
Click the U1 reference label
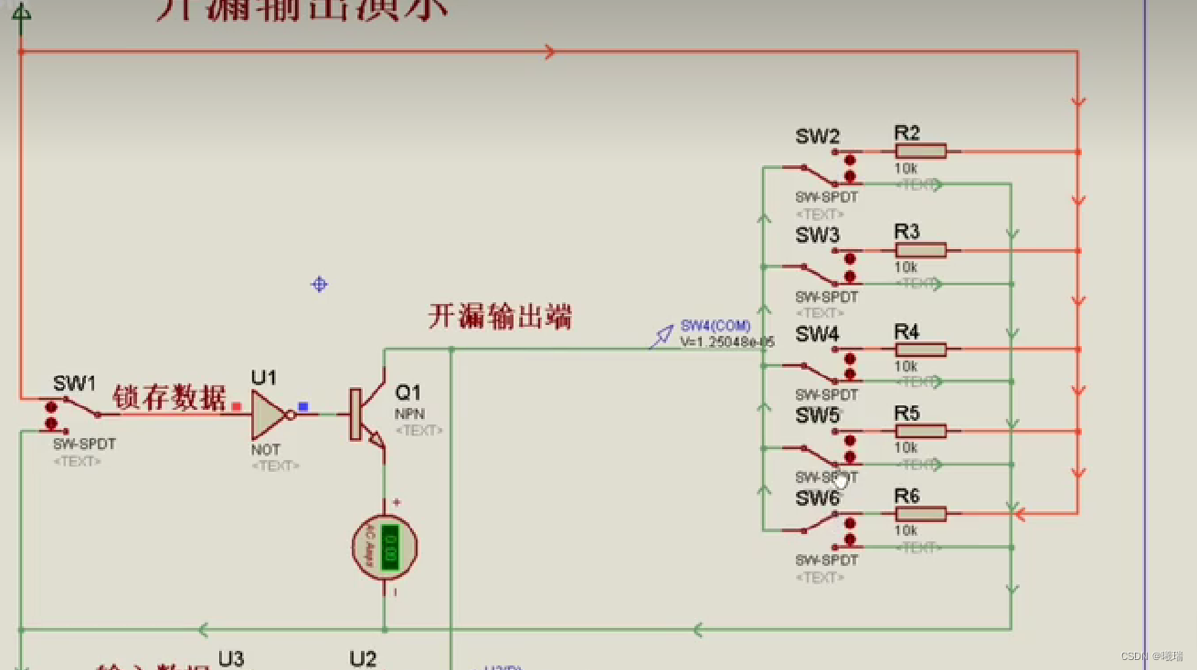click(x=264, y=377)
